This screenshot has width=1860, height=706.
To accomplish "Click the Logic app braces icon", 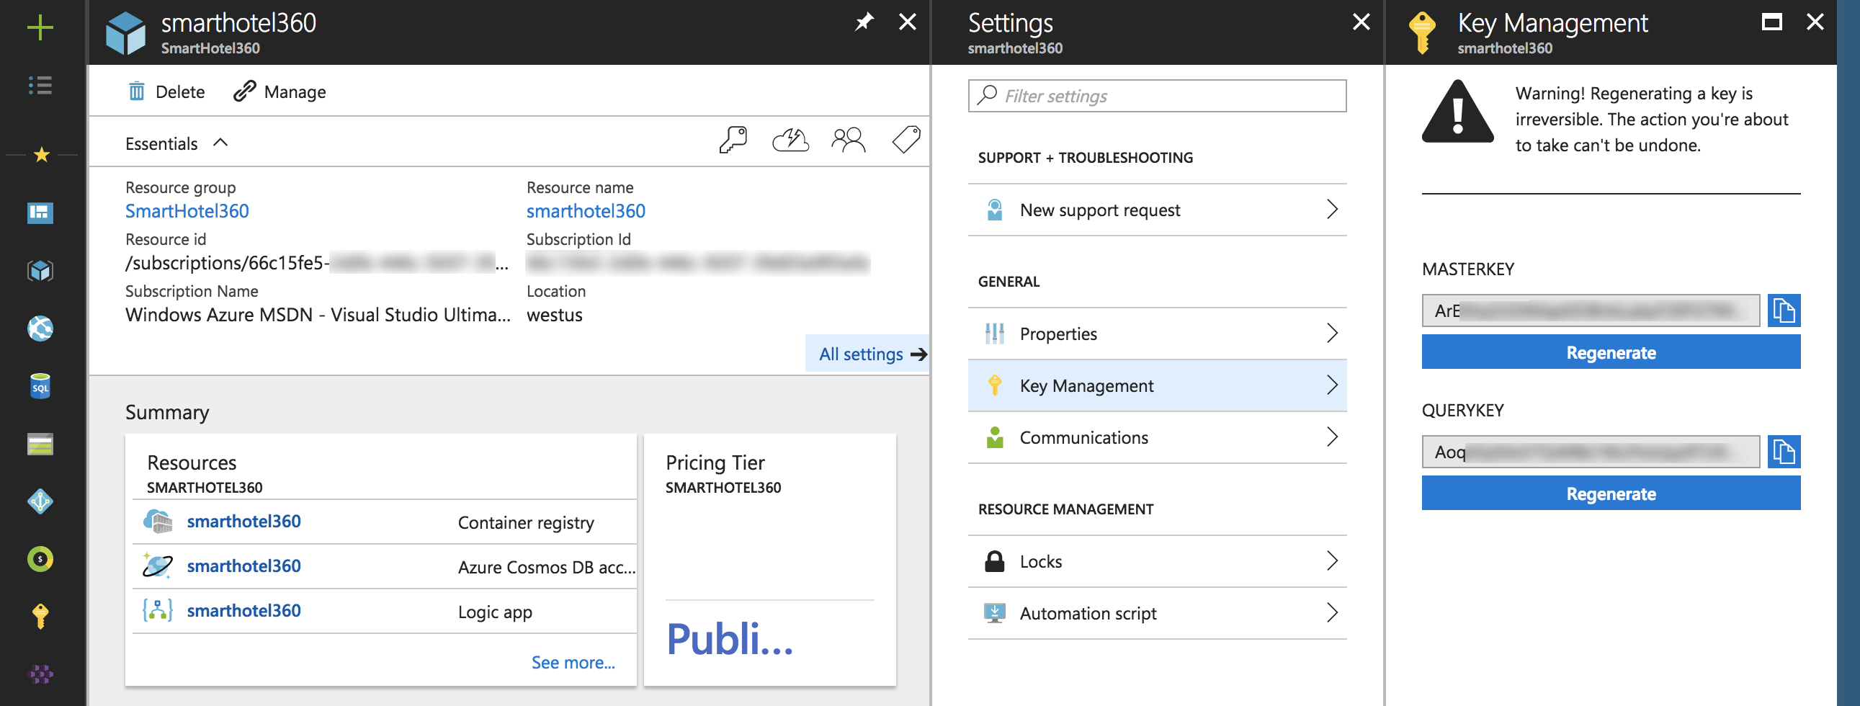I will tap(158, 611).
